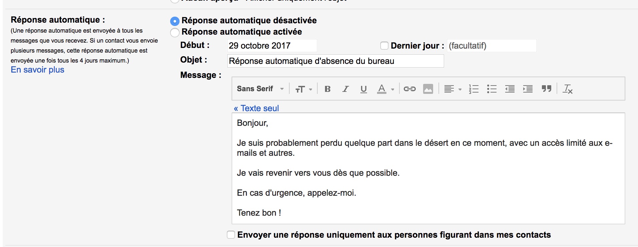
Task: Expand the text alignment dropdown
Action: click(452, 89)
